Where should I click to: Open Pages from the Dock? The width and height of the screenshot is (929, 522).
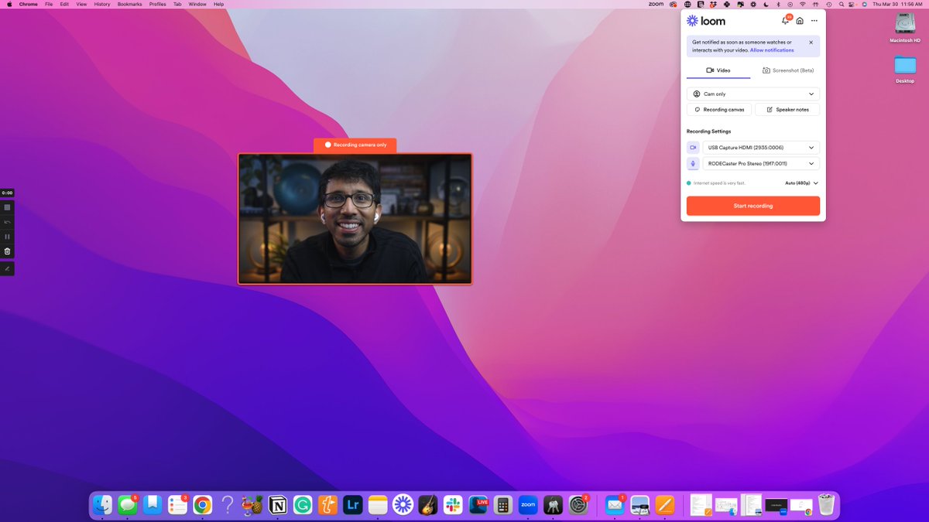click(x=664, y=505)
